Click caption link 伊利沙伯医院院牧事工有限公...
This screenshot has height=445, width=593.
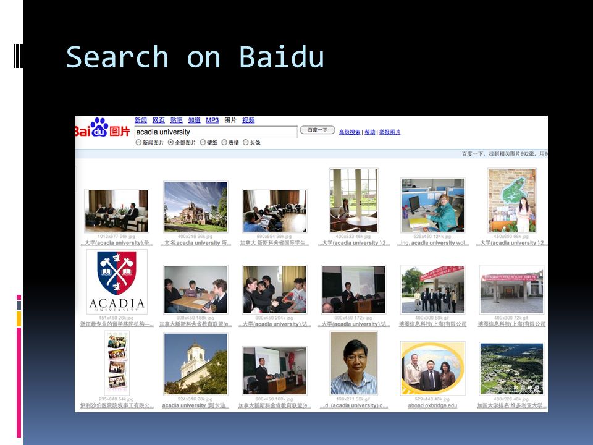117,405
